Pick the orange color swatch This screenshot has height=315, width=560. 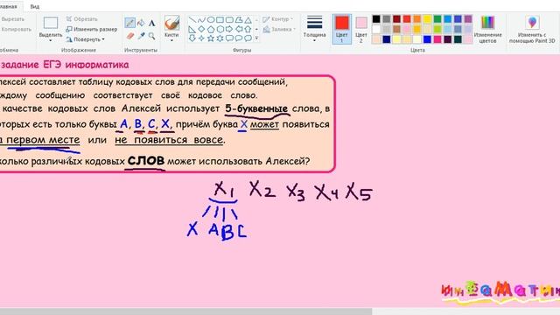click(417, 19)
